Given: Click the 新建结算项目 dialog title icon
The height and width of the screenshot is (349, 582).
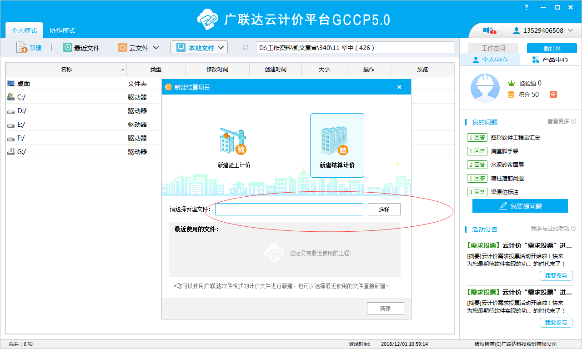Looking at the screenshot, I should pos(168,87).
